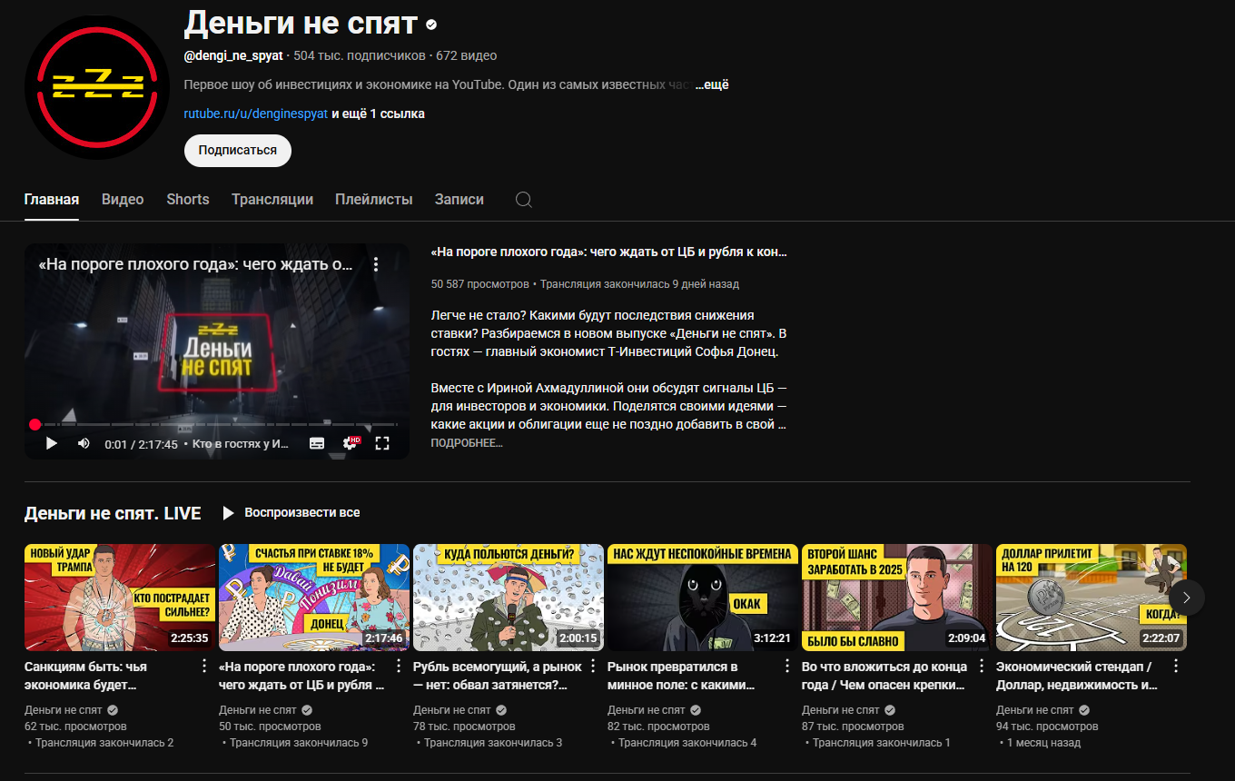Screen dimensions: 1235x781
Task: Subscribe with the Подписаться button
Action: point(238,151)
